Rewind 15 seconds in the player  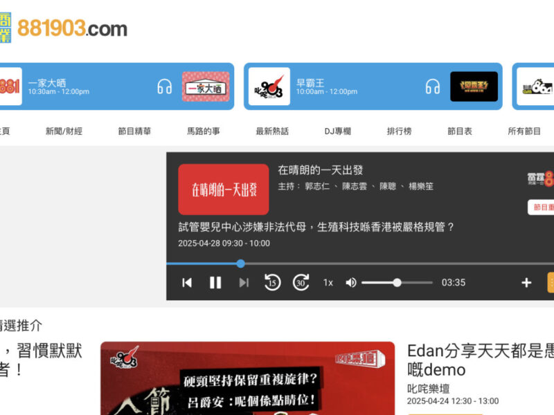pyautogui.click(x=272, y=282)
